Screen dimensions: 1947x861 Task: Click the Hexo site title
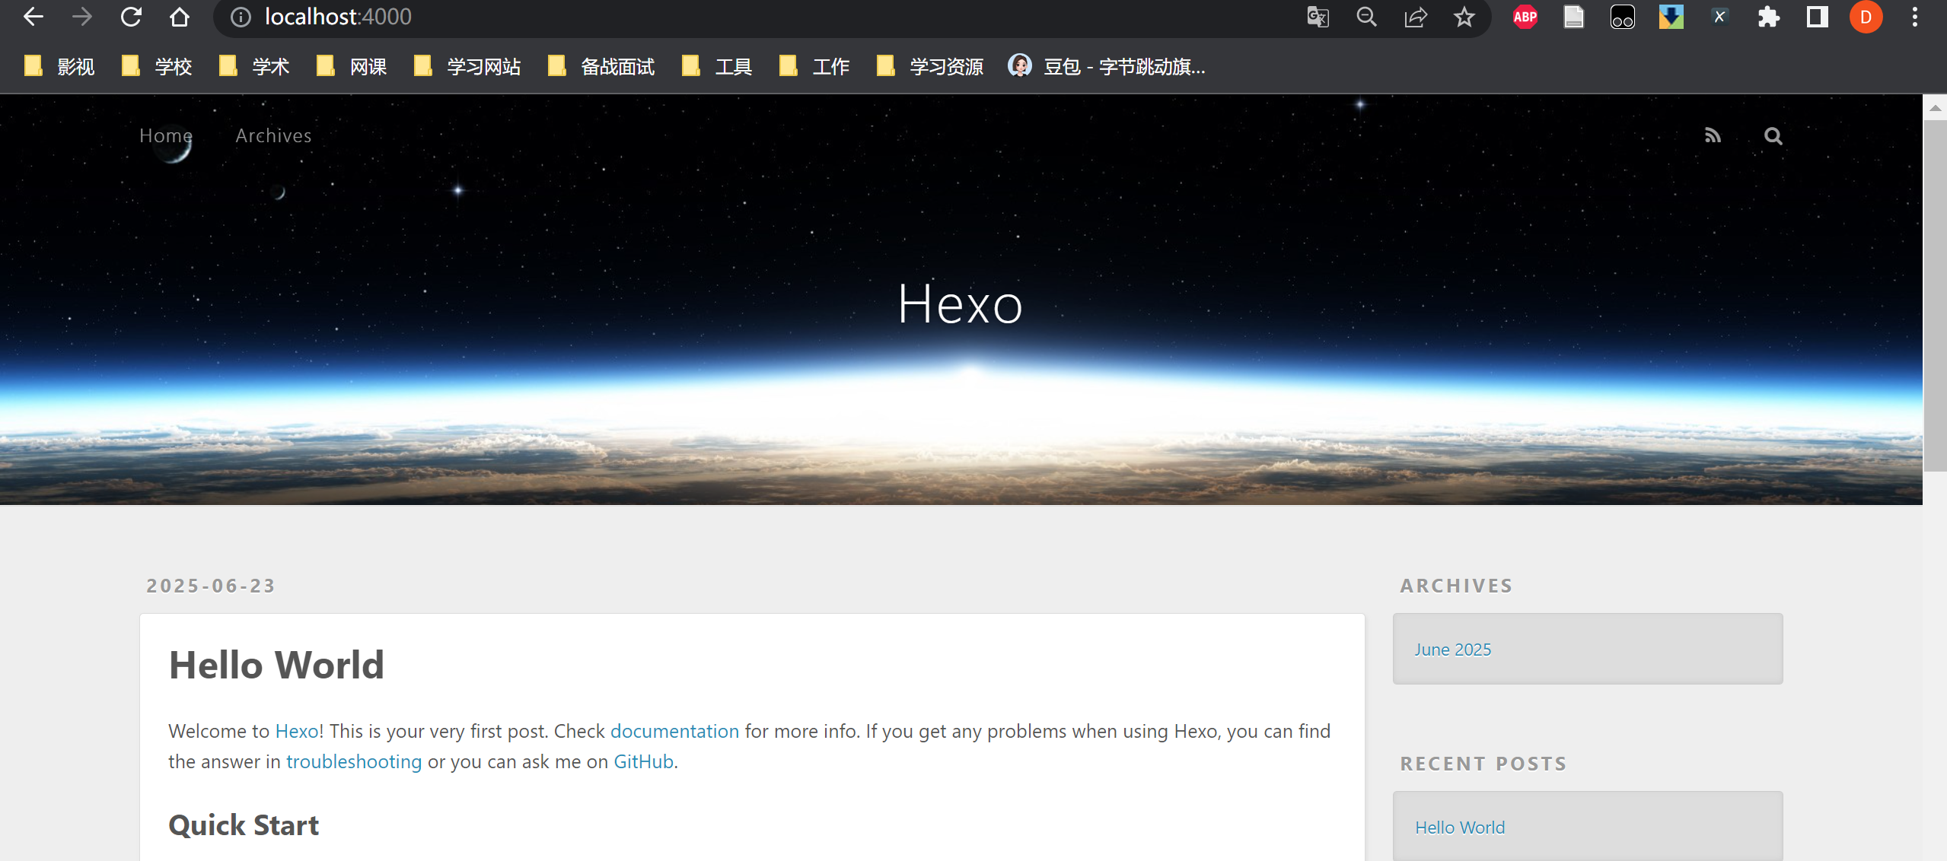(960, 303)
